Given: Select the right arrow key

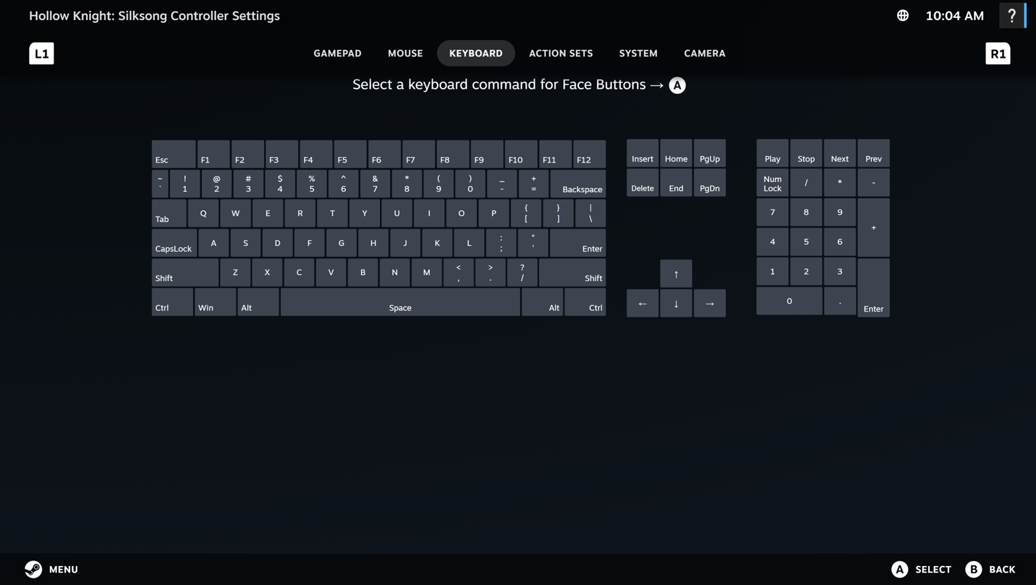Looking at the screenshot, I should point(710,303).
